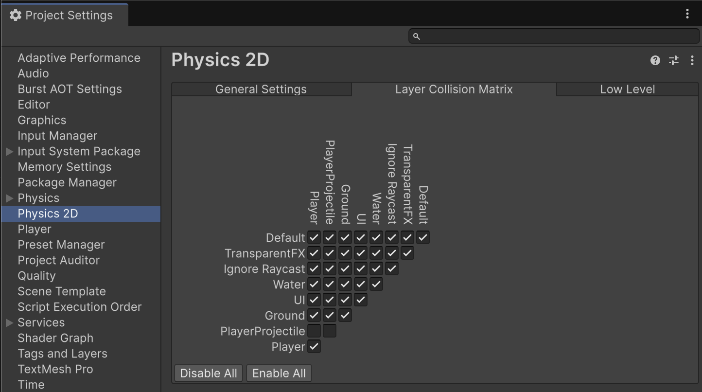Expand the Services settings category

pyautogui.click(x=9, y=323)
